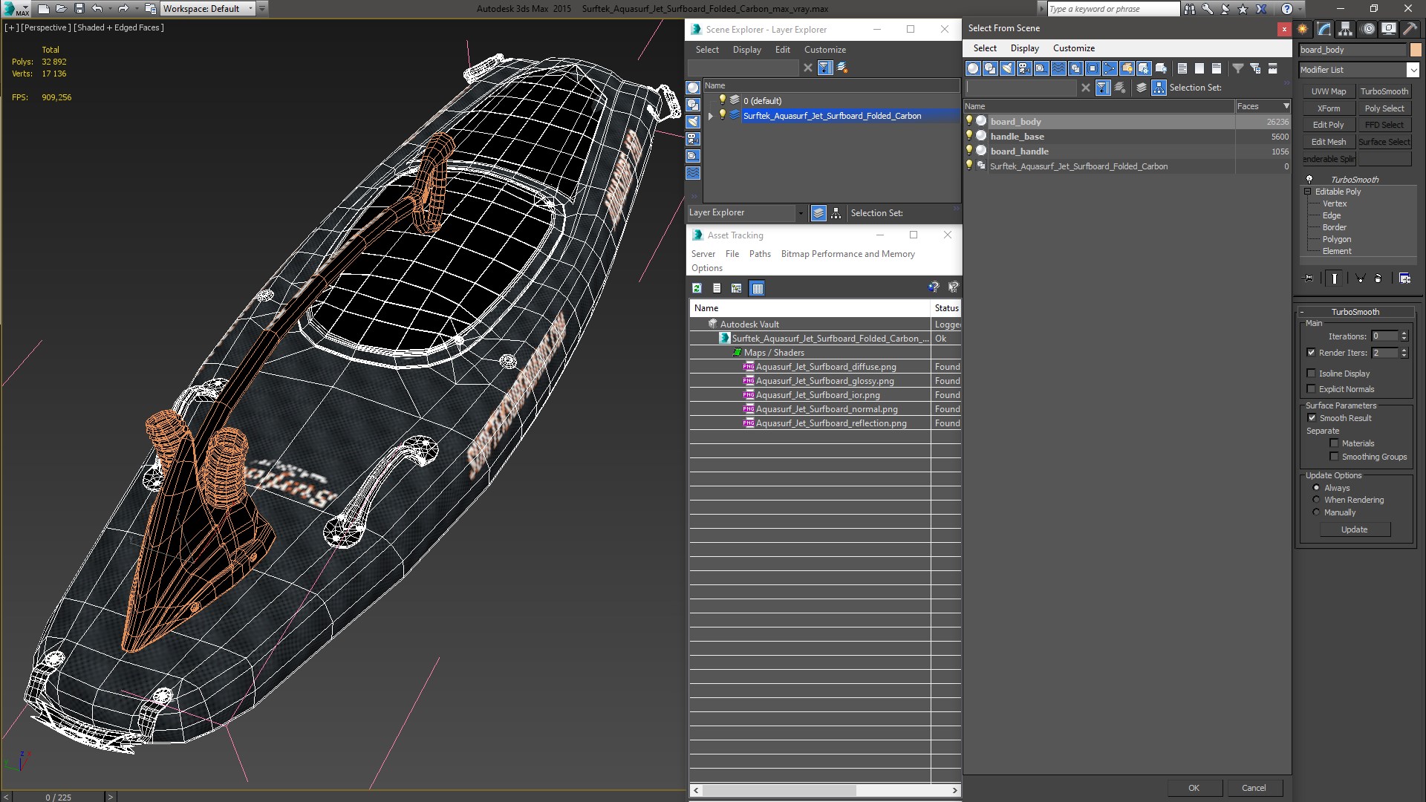The image size is (1426, 802).
Task: Click the Vertex sub-object icon
Action: pos(1334,203)
